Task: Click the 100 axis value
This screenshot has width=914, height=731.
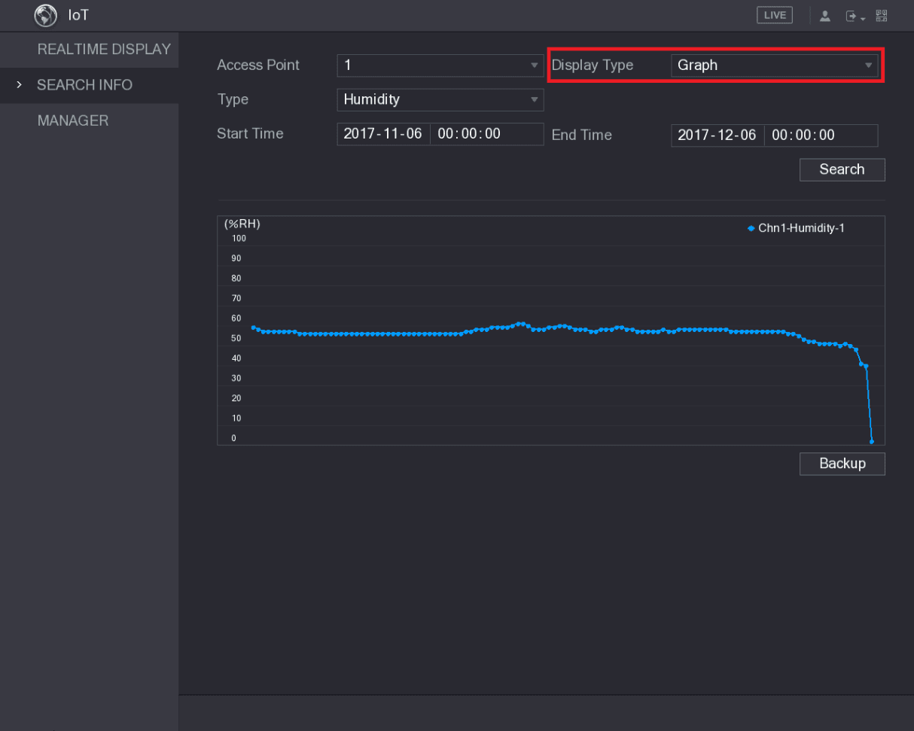Action: tap(239, 239)
